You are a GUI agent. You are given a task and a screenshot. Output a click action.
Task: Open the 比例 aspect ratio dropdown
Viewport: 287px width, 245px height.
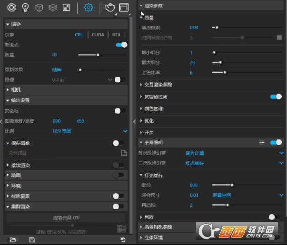[125, 131]
